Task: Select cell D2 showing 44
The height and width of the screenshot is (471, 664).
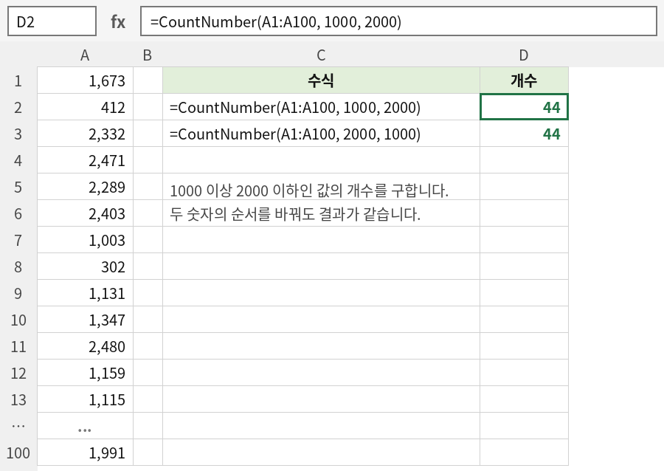Action: coord(524,107)
